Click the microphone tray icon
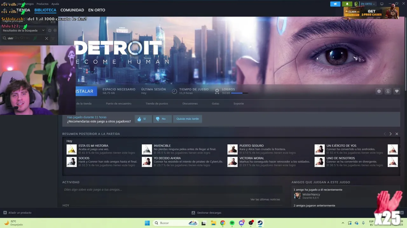Screen dimensions: 407x228 pos(363,223)
